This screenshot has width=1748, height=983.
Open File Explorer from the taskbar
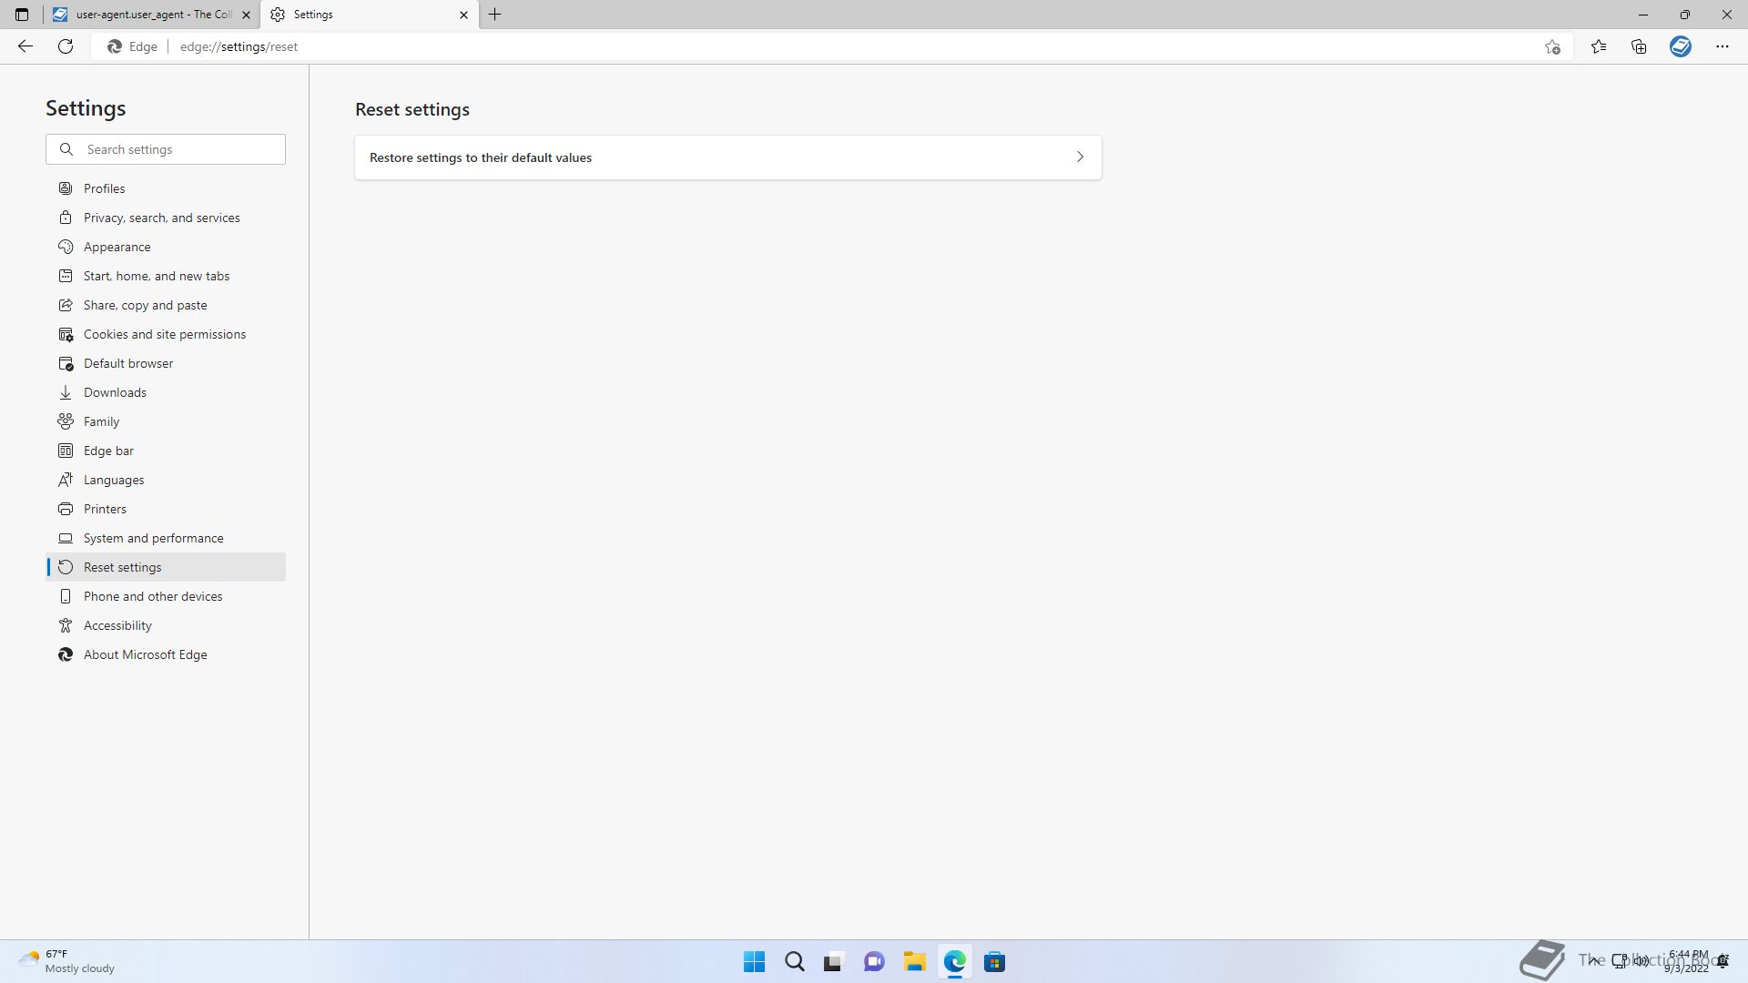coord(914,962)
